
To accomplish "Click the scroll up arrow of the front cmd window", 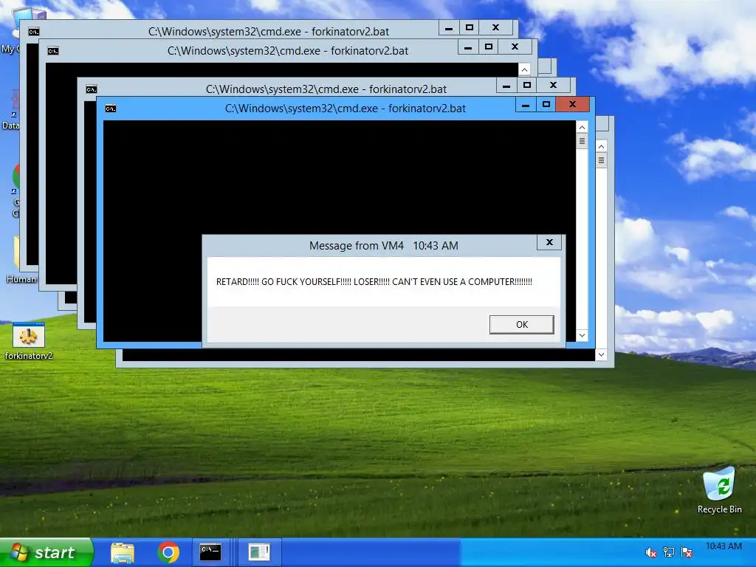I will (582, 127).
